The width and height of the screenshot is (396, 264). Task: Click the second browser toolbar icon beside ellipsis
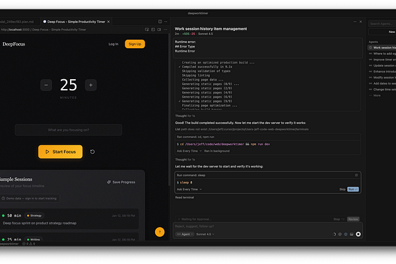click(x=153, y=30)
